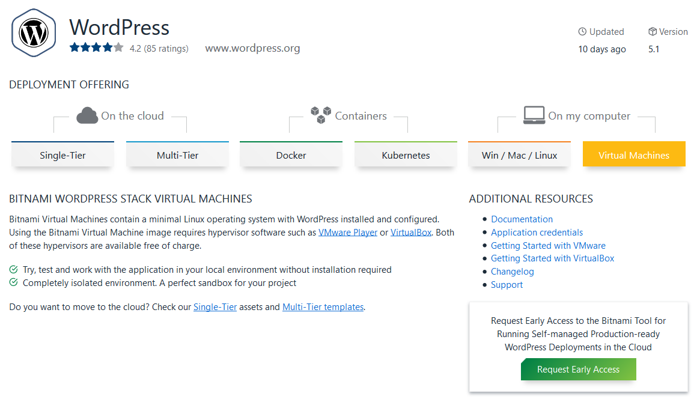The image size is (697, 405).
Task: Switch to the Kubernetes tab
Action: (406, 154)
